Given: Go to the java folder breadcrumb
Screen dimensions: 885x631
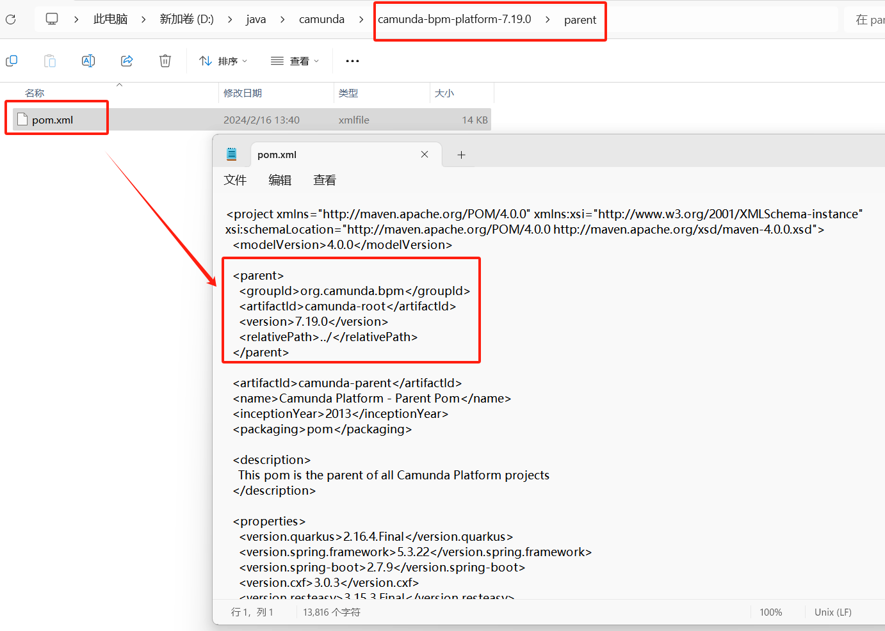Looking at the screenshot, I should 256,19.
